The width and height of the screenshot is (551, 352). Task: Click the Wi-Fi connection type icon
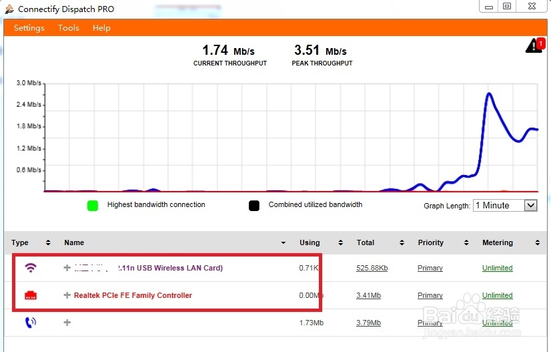[31, 268]
